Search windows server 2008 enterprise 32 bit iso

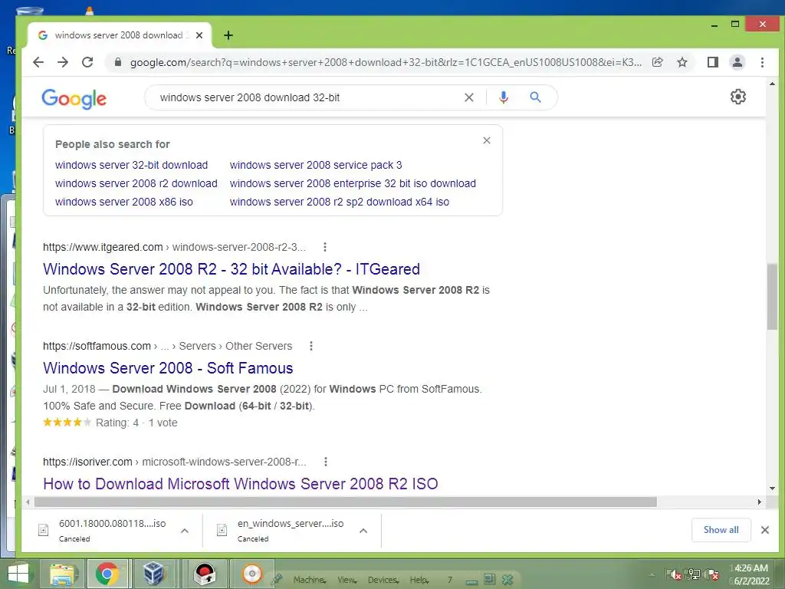pos(353,183)
